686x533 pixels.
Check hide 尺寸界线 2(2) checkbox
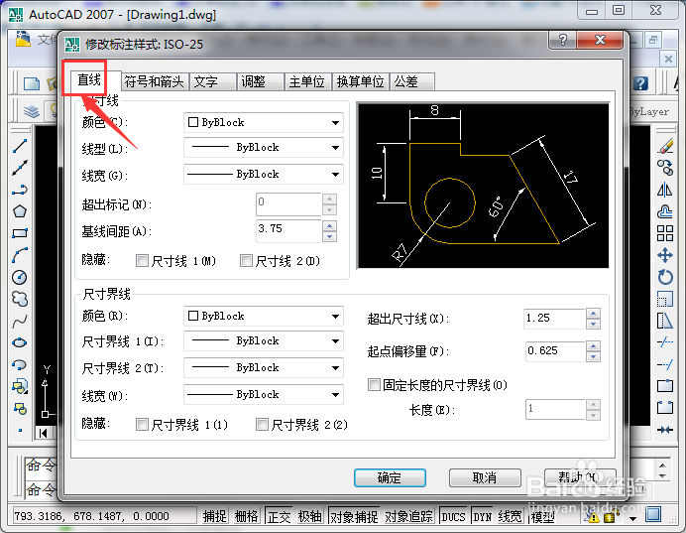[262, 425]
